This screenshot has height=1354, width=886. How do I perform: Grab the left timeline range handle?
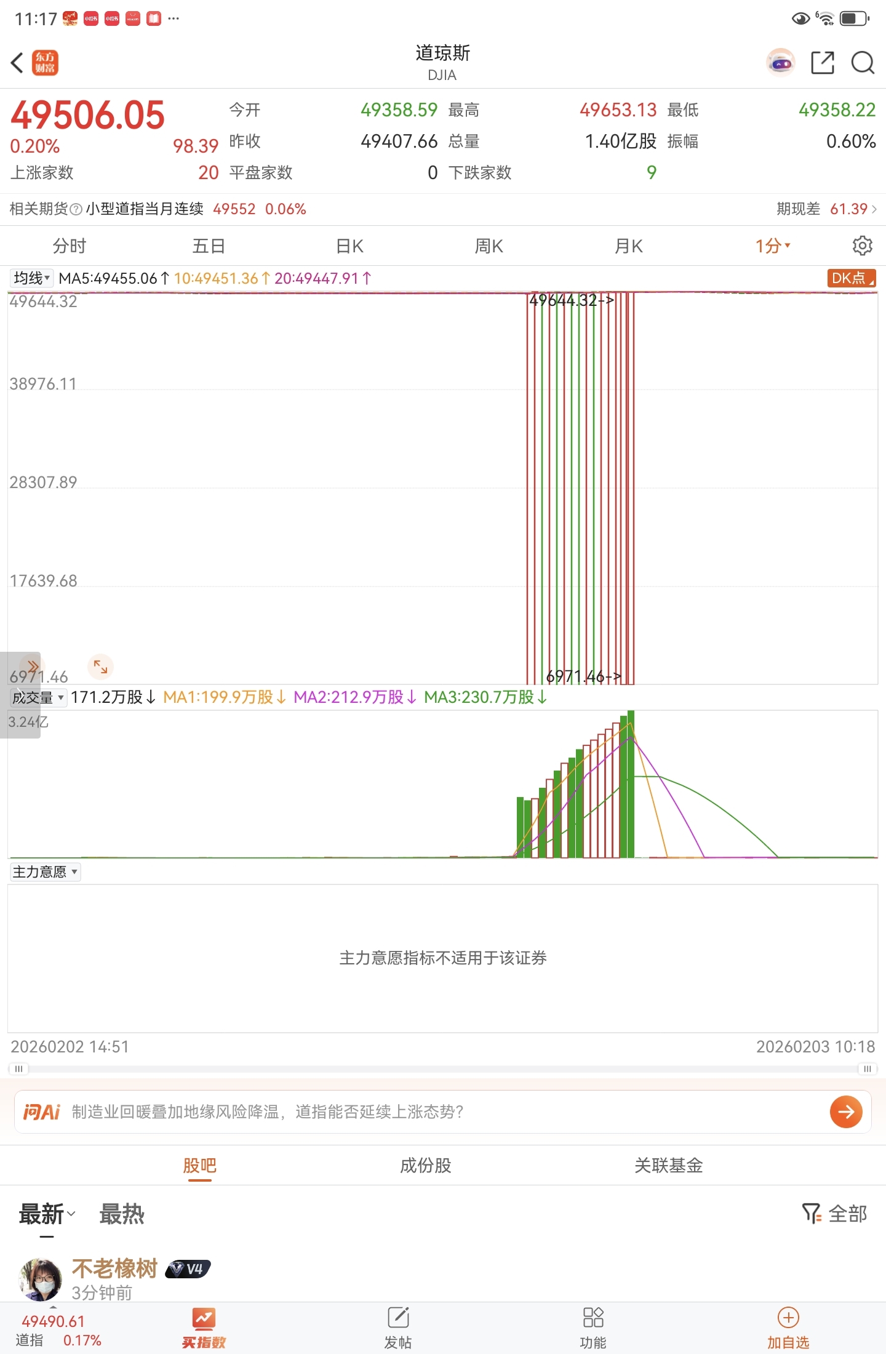(x=18, y=1069)
